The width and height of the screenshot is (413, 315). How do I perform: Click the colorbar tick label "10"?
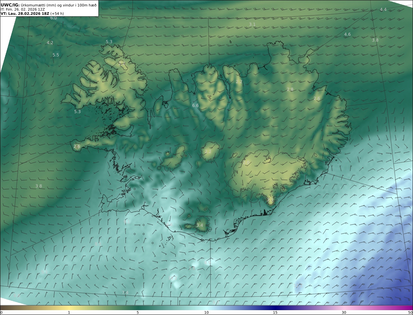(206, 312)
